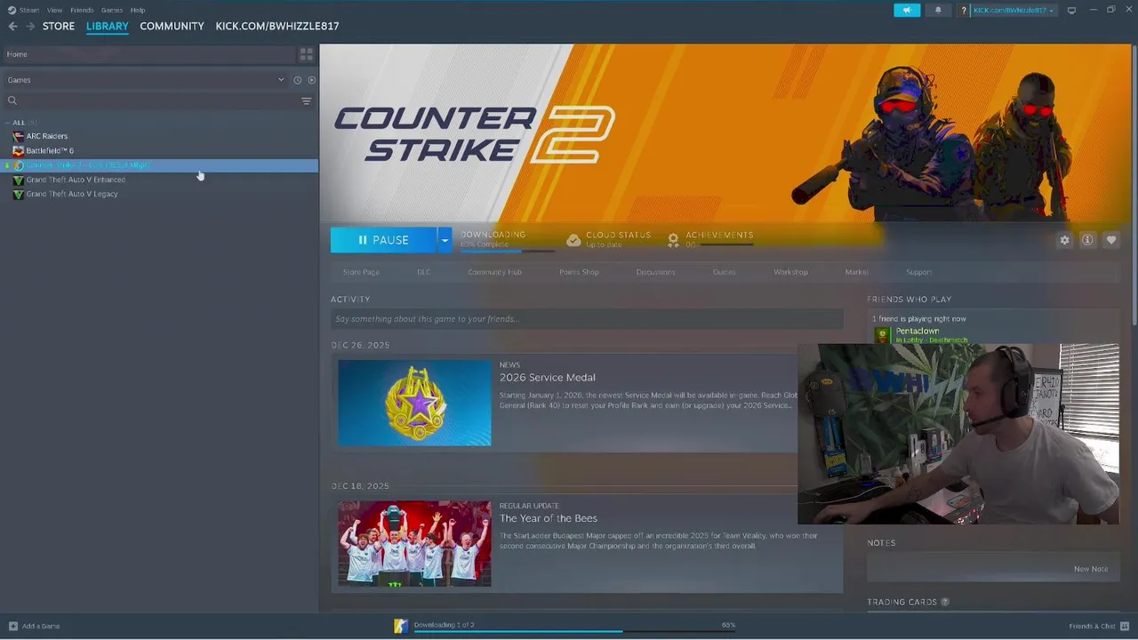Expand the KICK.com/BWhizzle817 account dropdown
The height and width of the screenshot is (640, 1138).
pos(1014,10)
